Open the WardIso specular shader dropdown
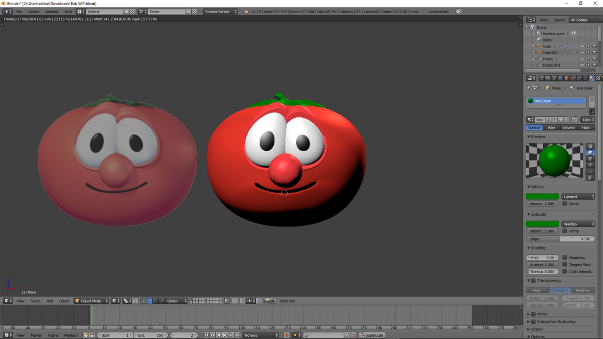 pos(578,224)
